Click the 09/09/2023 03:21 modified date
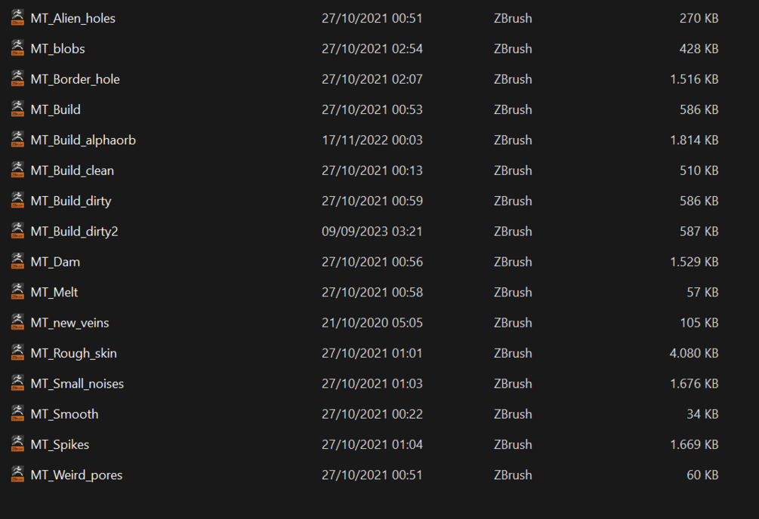 [372, 232]
